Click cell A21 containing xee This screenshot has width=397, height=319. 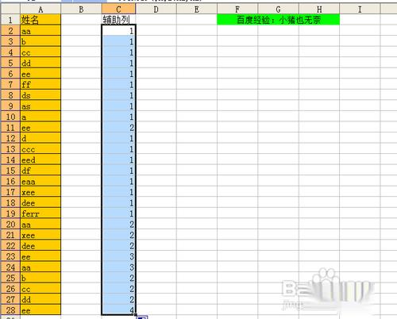coord(40,235)
